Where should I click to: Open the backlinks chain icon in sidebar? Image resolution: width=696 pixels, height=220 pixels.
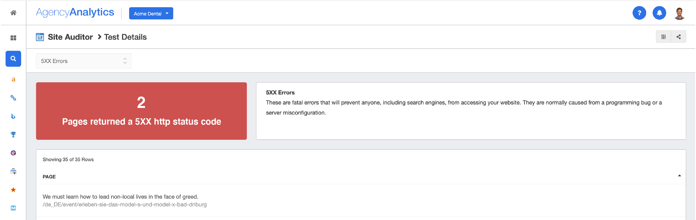(x=13, y=98)
